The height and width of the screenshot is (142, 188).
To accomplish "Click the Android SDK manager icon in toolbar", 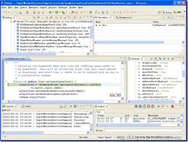I will (x=27, y=12).
